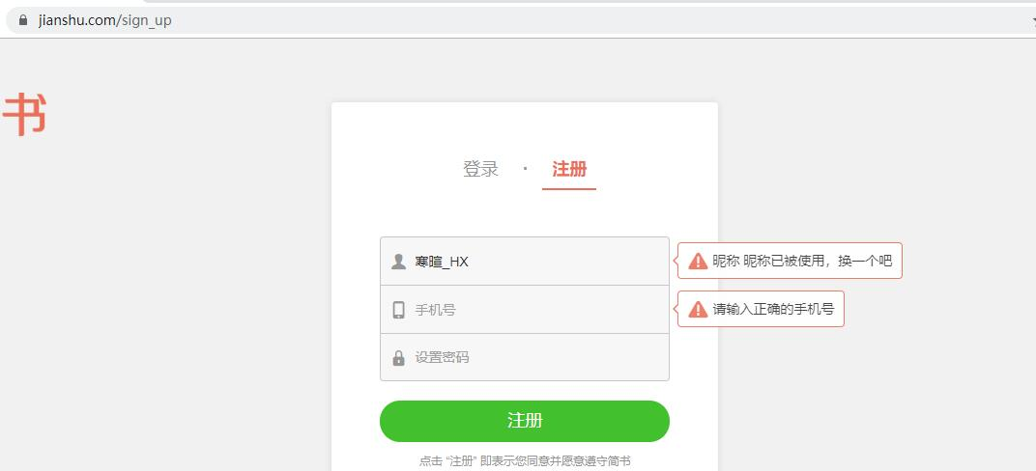
Task: Click the 昵称已被使用 error message bubble
Action: 790,261
